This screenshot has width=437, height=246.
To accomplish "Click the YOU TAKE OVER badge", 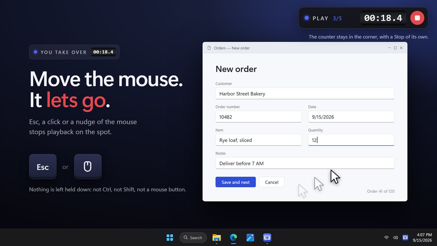I will (74, 52).
